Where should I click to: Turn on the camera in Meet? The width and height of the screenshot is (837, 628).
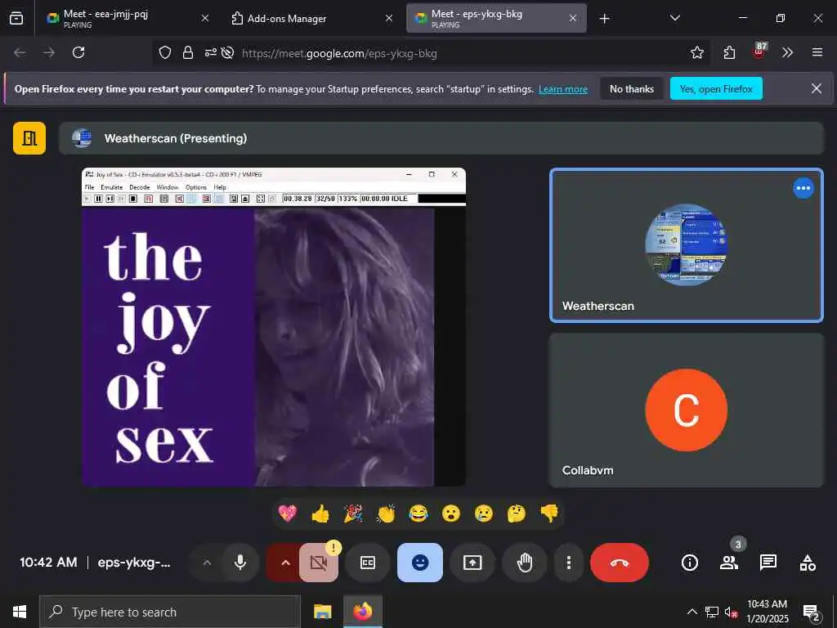[319, 563]
